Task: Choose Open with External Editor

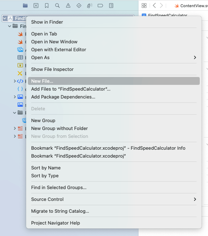Action: pos(114,50)
